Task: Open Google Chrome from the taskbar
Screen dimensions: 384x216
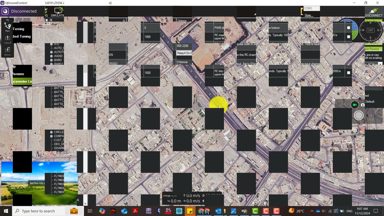Action: coord(201,211)
